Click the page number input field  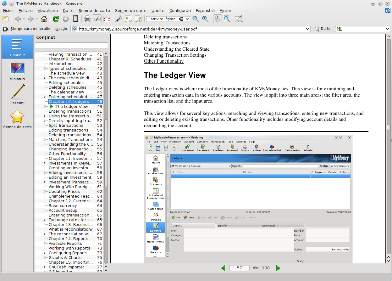[240, 268]
